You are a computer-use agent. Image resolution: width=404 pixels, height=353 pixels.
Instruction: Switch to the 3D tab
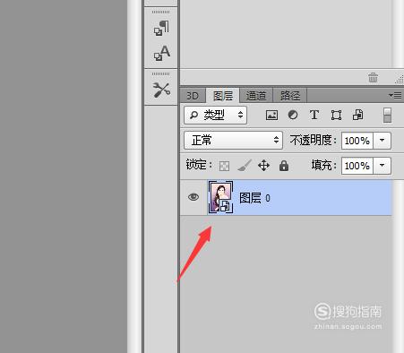pyautogui.click(x=193, y=96)
